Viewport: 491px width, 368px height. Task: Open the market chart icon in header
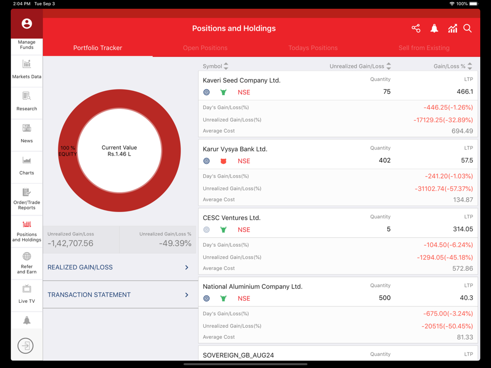(453, 28)
